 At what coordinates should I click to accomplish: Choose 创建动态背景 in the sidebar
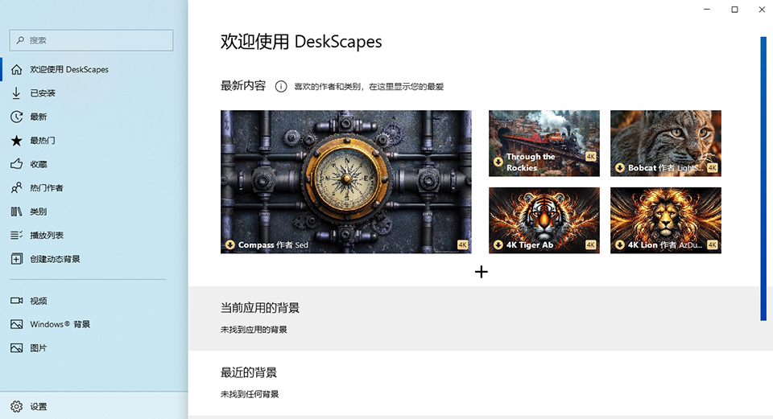pos(93,258)
